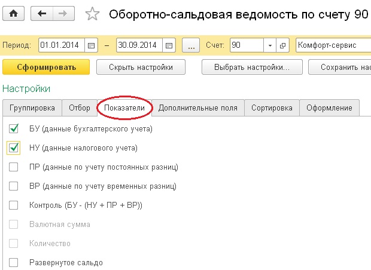Enable ПР (данные по учету постоянных разниц)
Screen dimensions: 371x270
14,167
